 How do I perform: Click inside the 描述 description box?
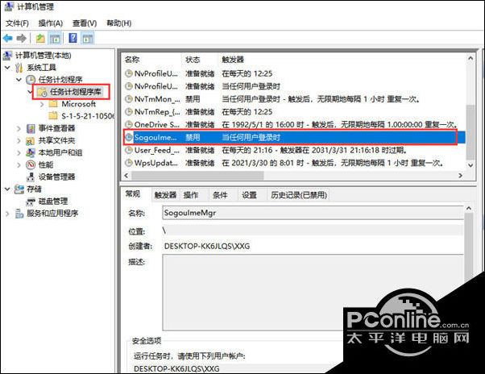[313, 293]
